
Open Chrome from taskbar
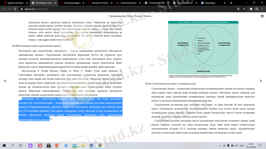click(100, 145)
